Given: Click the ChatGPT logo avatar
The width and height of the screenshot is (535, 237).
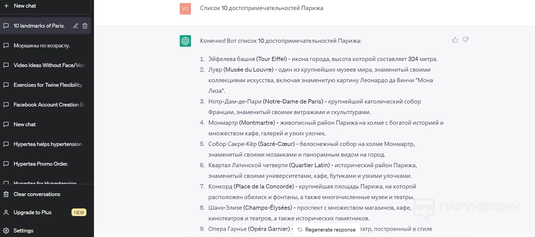Looking at the screenshot, I should 185,41.
